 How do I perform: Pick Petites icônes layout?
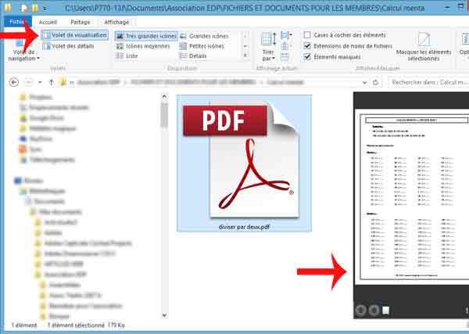[x=202, y=46]
